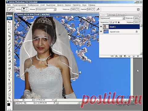Click the layer opacity value field
The image size is (148, 111).
click(x=137, y=18)
